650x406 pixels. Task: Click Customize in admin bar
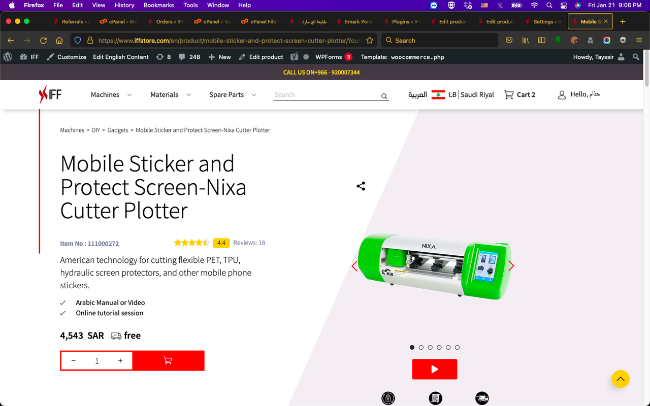point(67,57)
